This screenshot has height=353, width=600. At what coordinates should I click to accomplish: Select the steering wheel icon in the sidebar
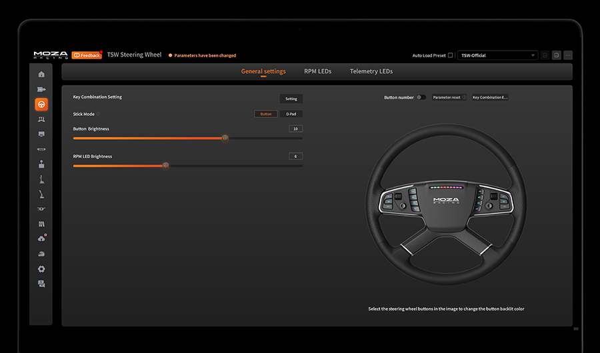tap(41, 105)
